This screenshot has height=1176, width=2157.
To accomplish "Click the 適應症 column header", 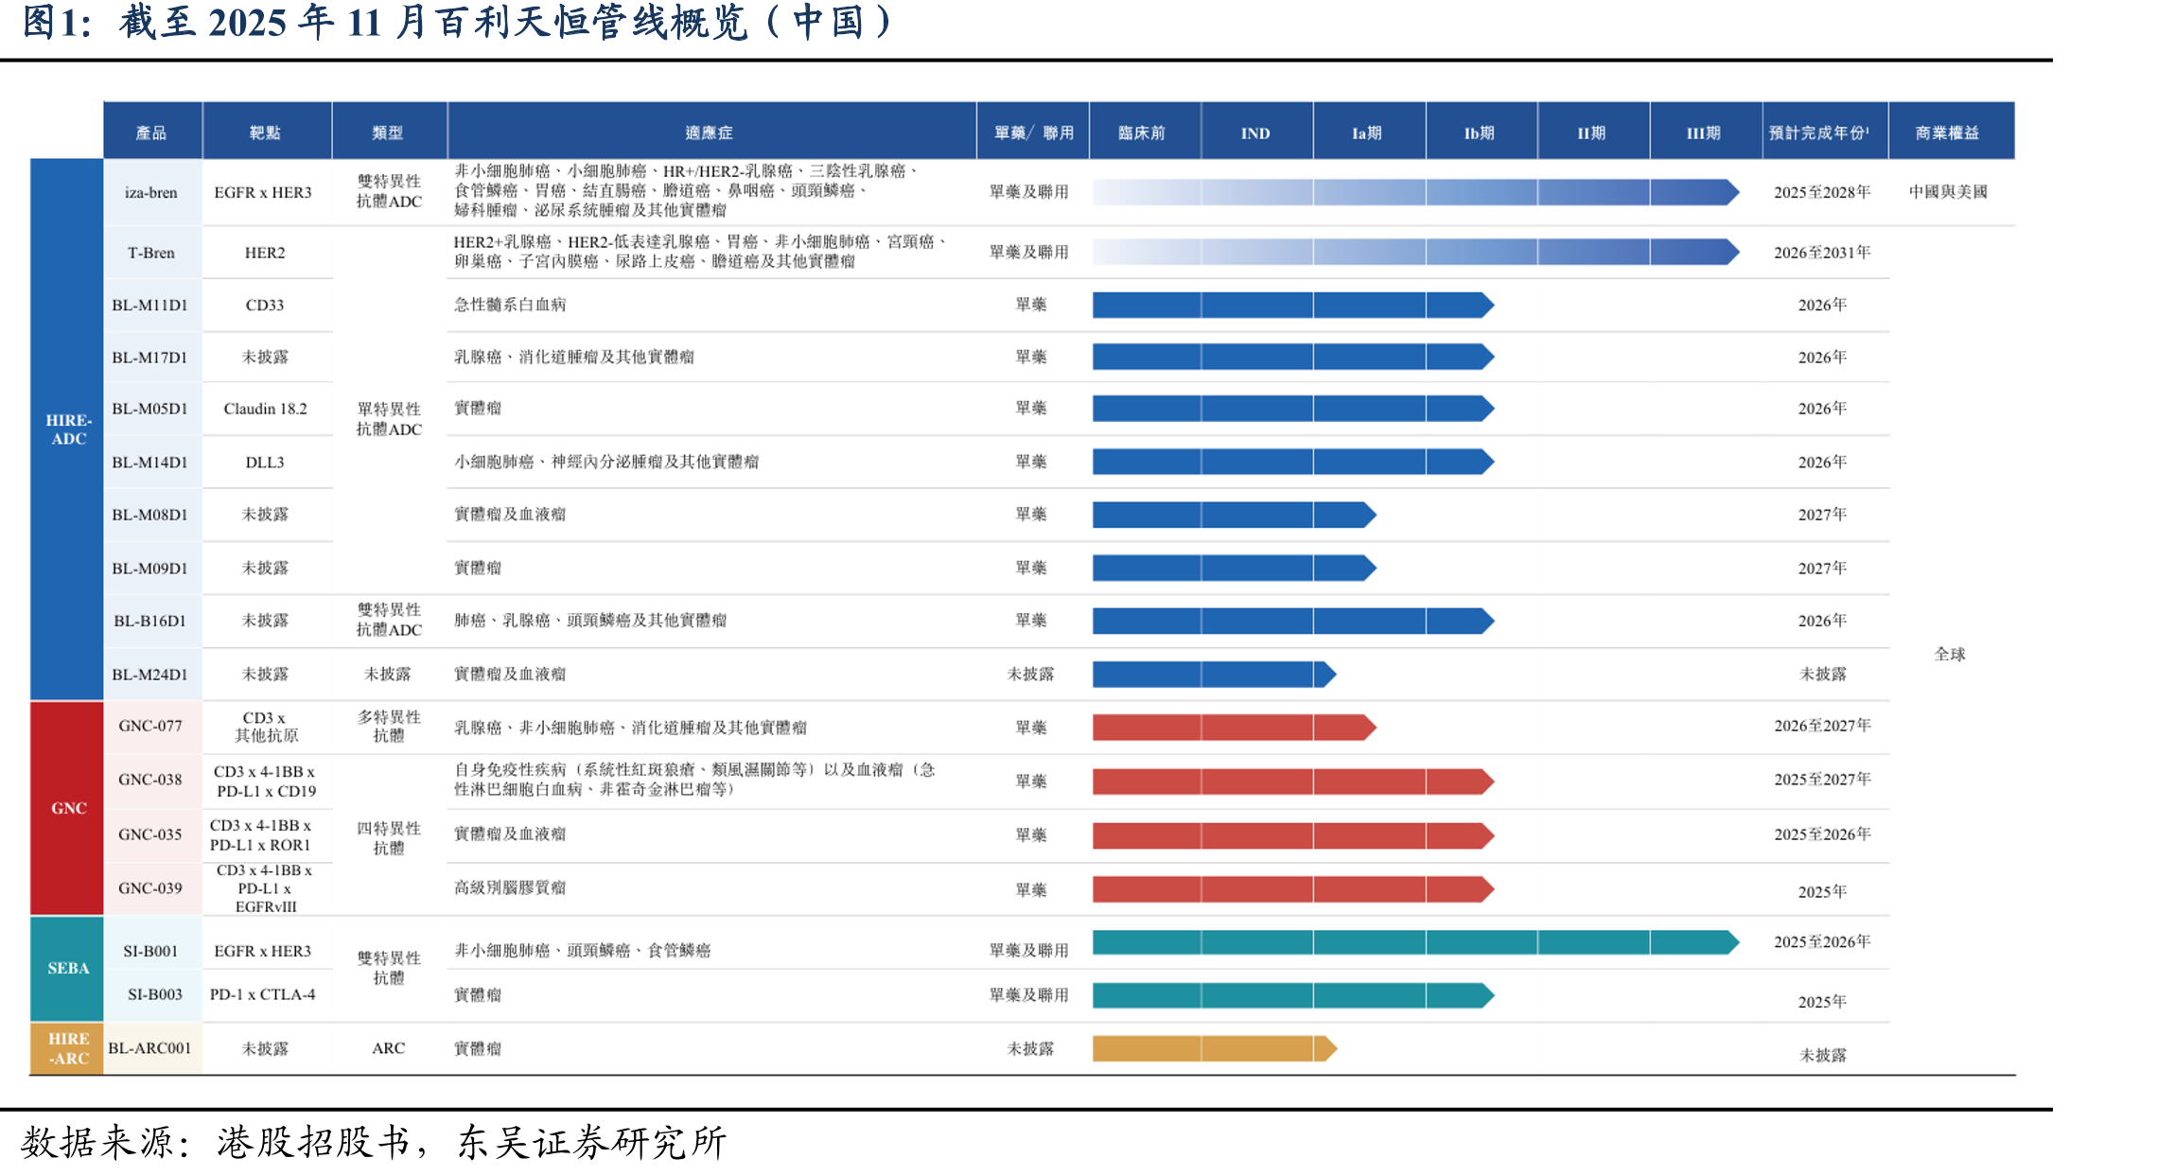I will [x=710, y=132].
